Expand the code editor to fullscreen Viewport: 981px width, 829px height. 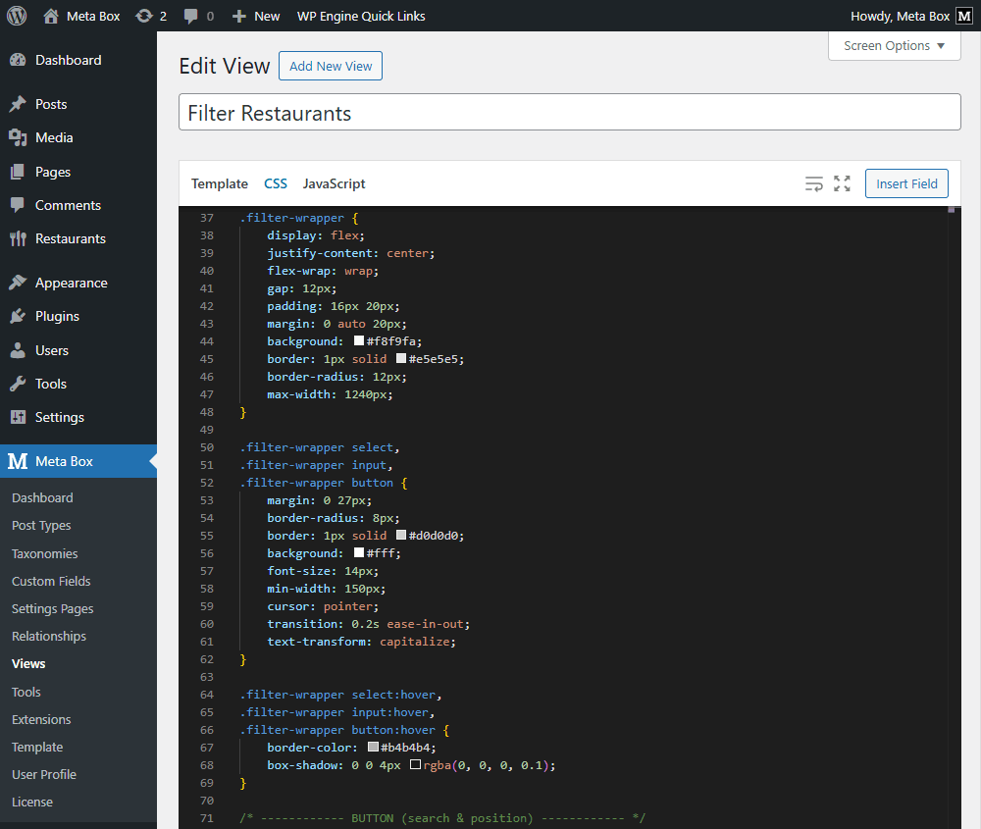842,183
